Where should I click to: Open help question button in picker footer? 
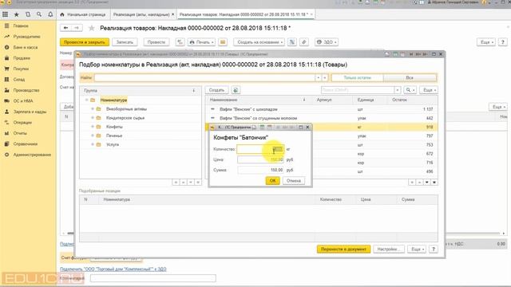433,249
